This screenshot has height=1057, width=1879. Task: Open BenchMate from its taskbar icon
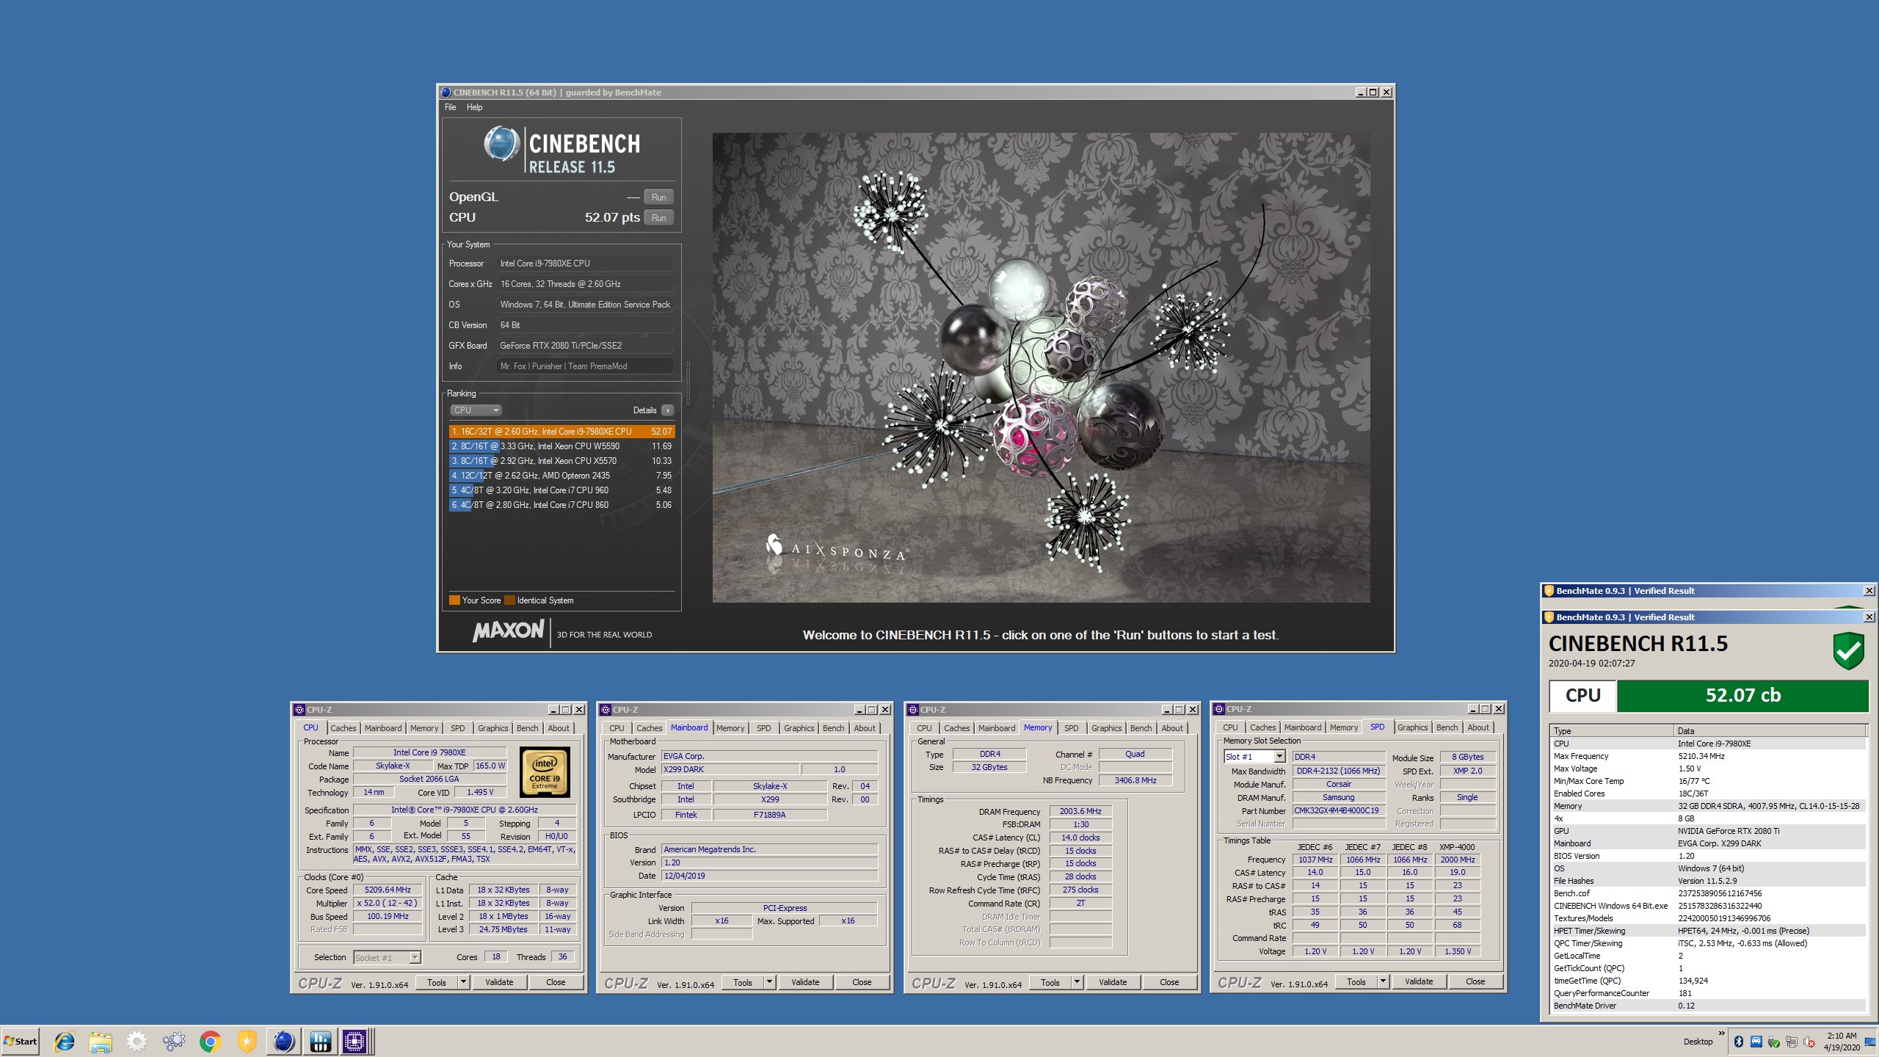pyautogui.click(x=320, y=1041)
